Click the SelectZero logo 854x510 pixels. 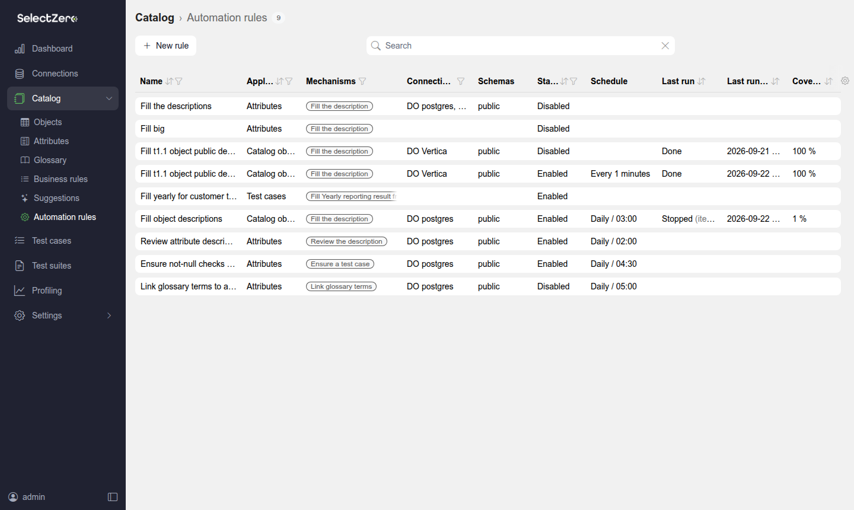47,18
